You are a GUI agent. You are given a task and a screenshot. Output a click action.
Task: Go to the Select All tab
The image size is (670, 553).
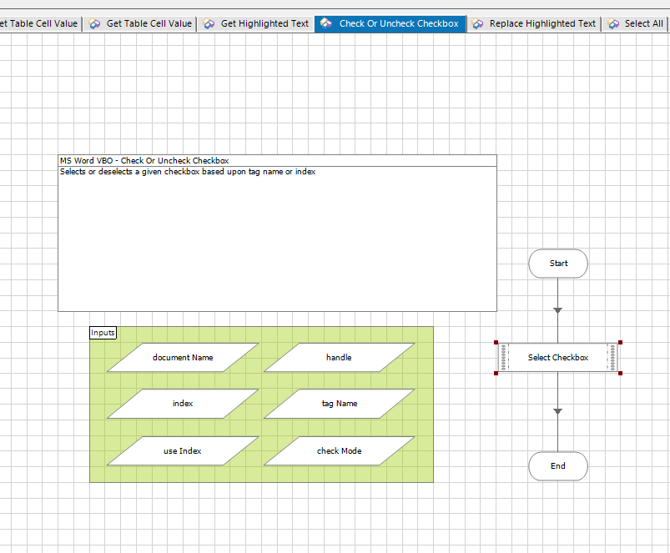pos(643,24)
